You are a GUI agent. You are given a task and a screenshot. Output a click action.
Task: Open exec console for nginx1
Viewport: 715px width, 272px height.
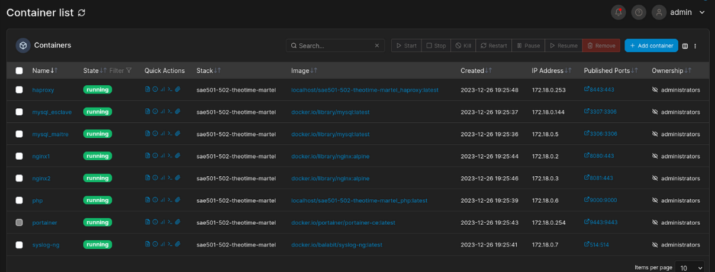pos(170,156)
